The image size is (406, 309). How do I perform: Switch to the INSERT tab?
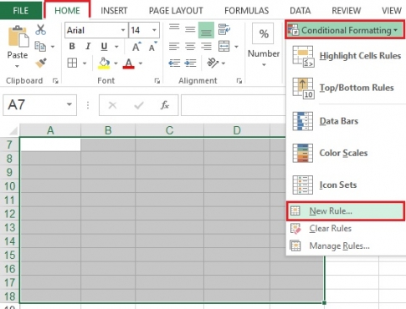(x=114, y=11)
